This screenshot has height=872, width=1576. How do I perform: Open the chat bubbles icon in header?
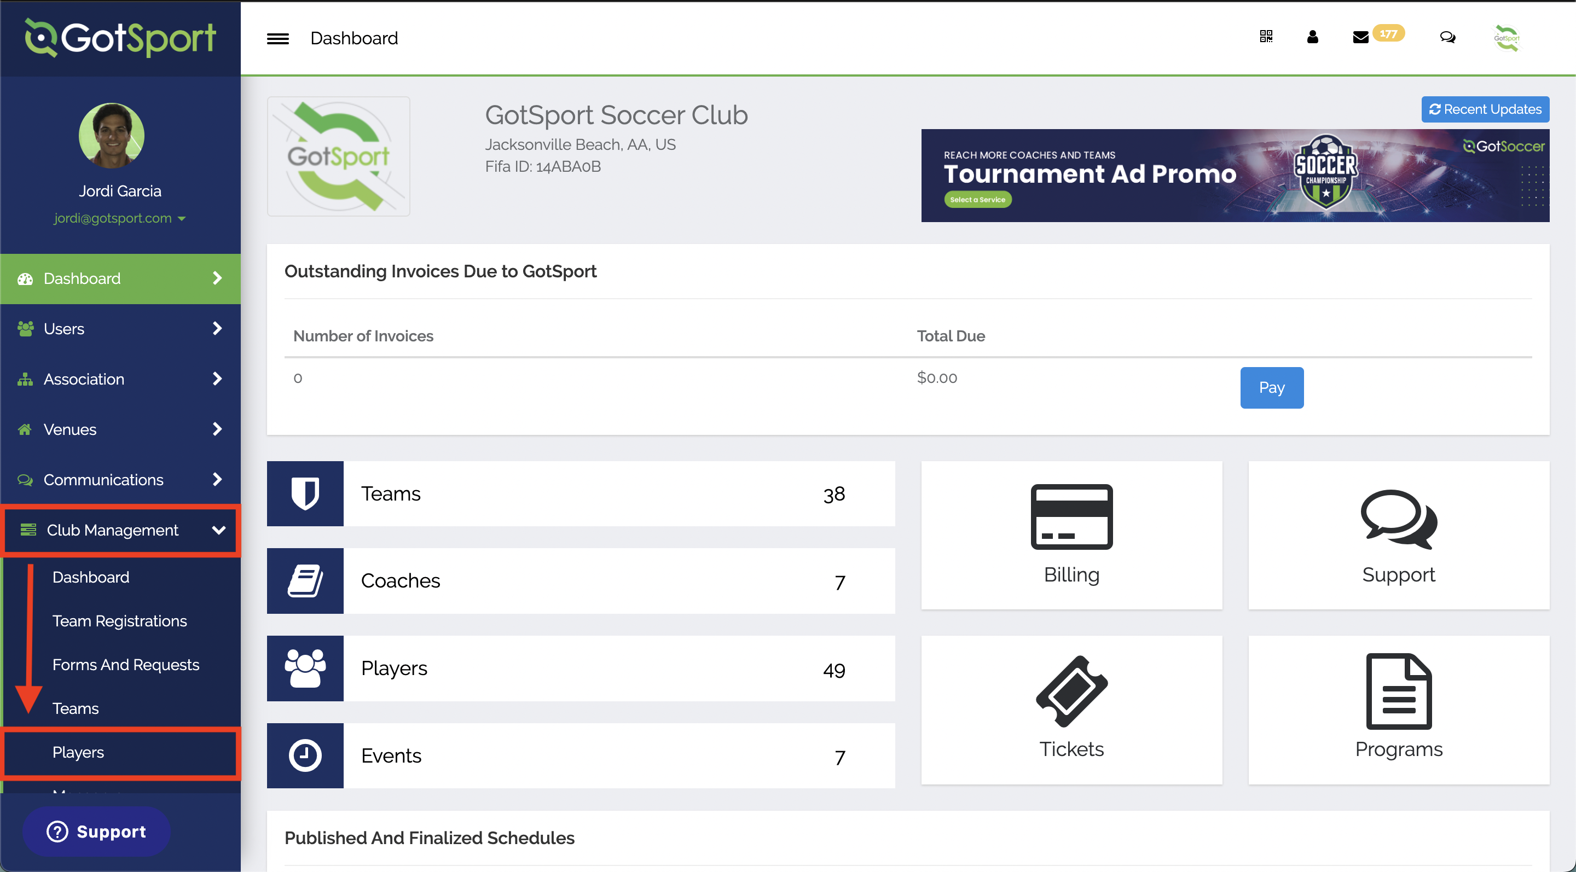tap(1447, 37)
